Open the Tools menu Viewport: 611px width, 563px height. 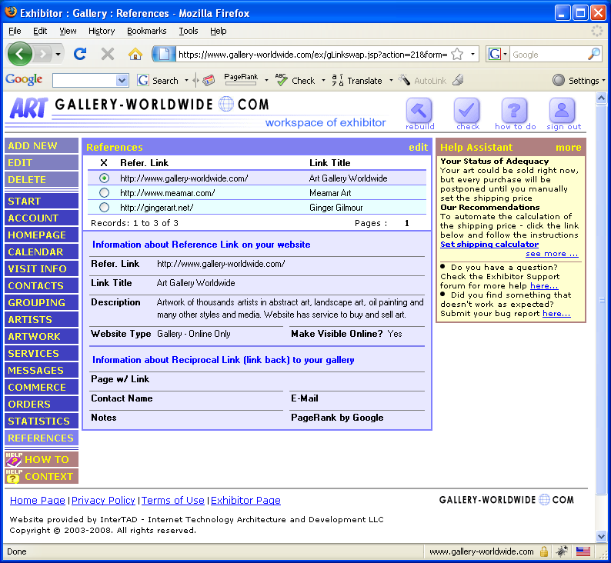189,31
